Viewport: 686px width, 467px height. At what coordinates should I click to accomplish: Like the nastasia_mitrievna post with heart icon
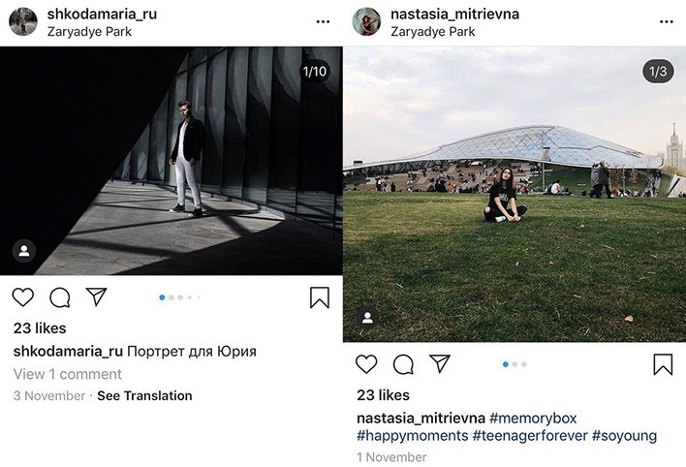[366, 364]
